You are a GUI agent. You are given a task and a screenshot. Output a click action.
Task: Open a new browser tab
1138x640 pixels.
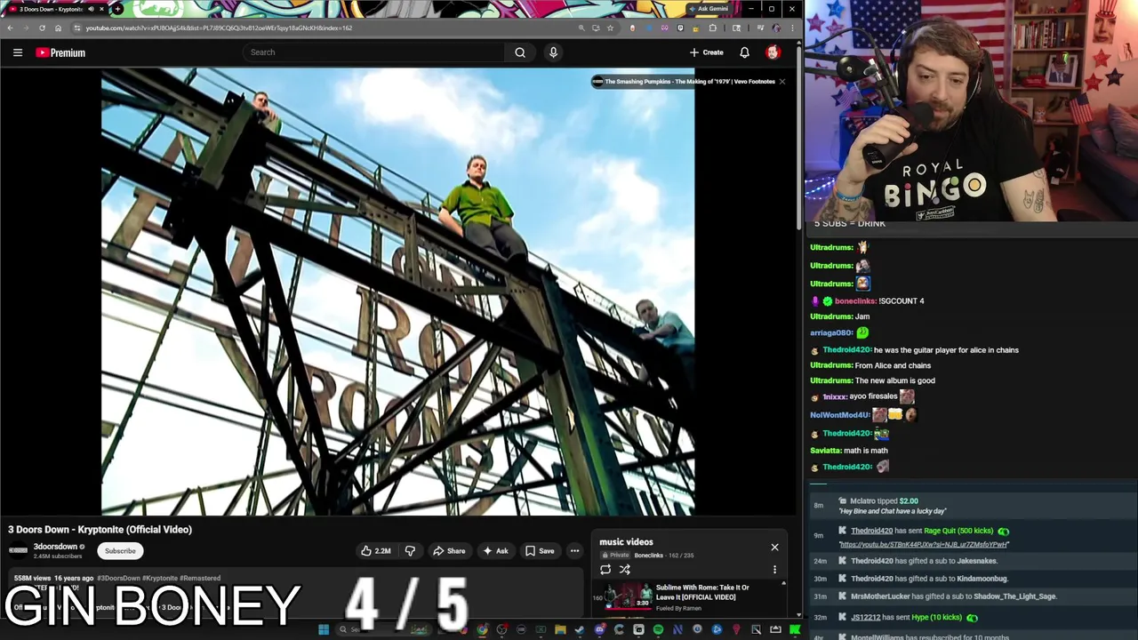coord(117,9)
